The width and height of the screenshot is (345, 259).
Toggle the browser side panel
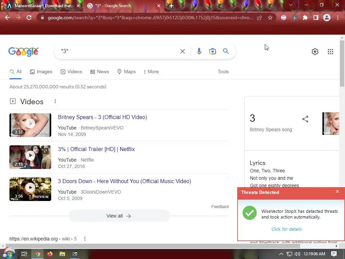coord(316,18)
